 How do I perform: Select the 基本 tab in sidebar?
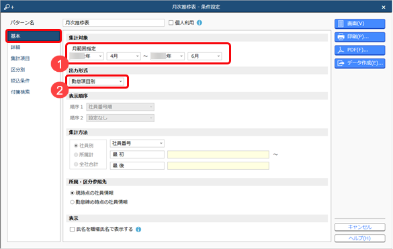(34, 36)
